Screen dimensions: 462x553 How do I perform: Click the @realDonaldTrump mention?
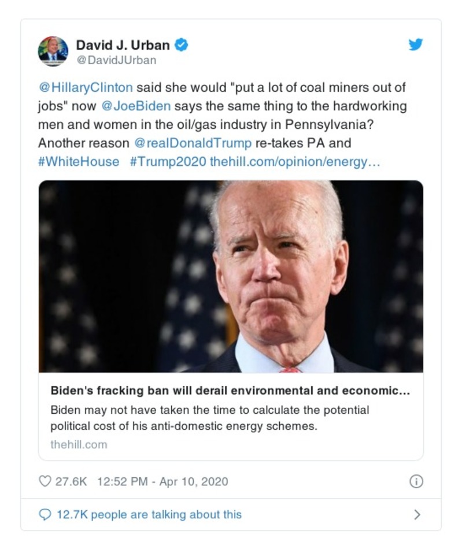click(x=193, y=143)
